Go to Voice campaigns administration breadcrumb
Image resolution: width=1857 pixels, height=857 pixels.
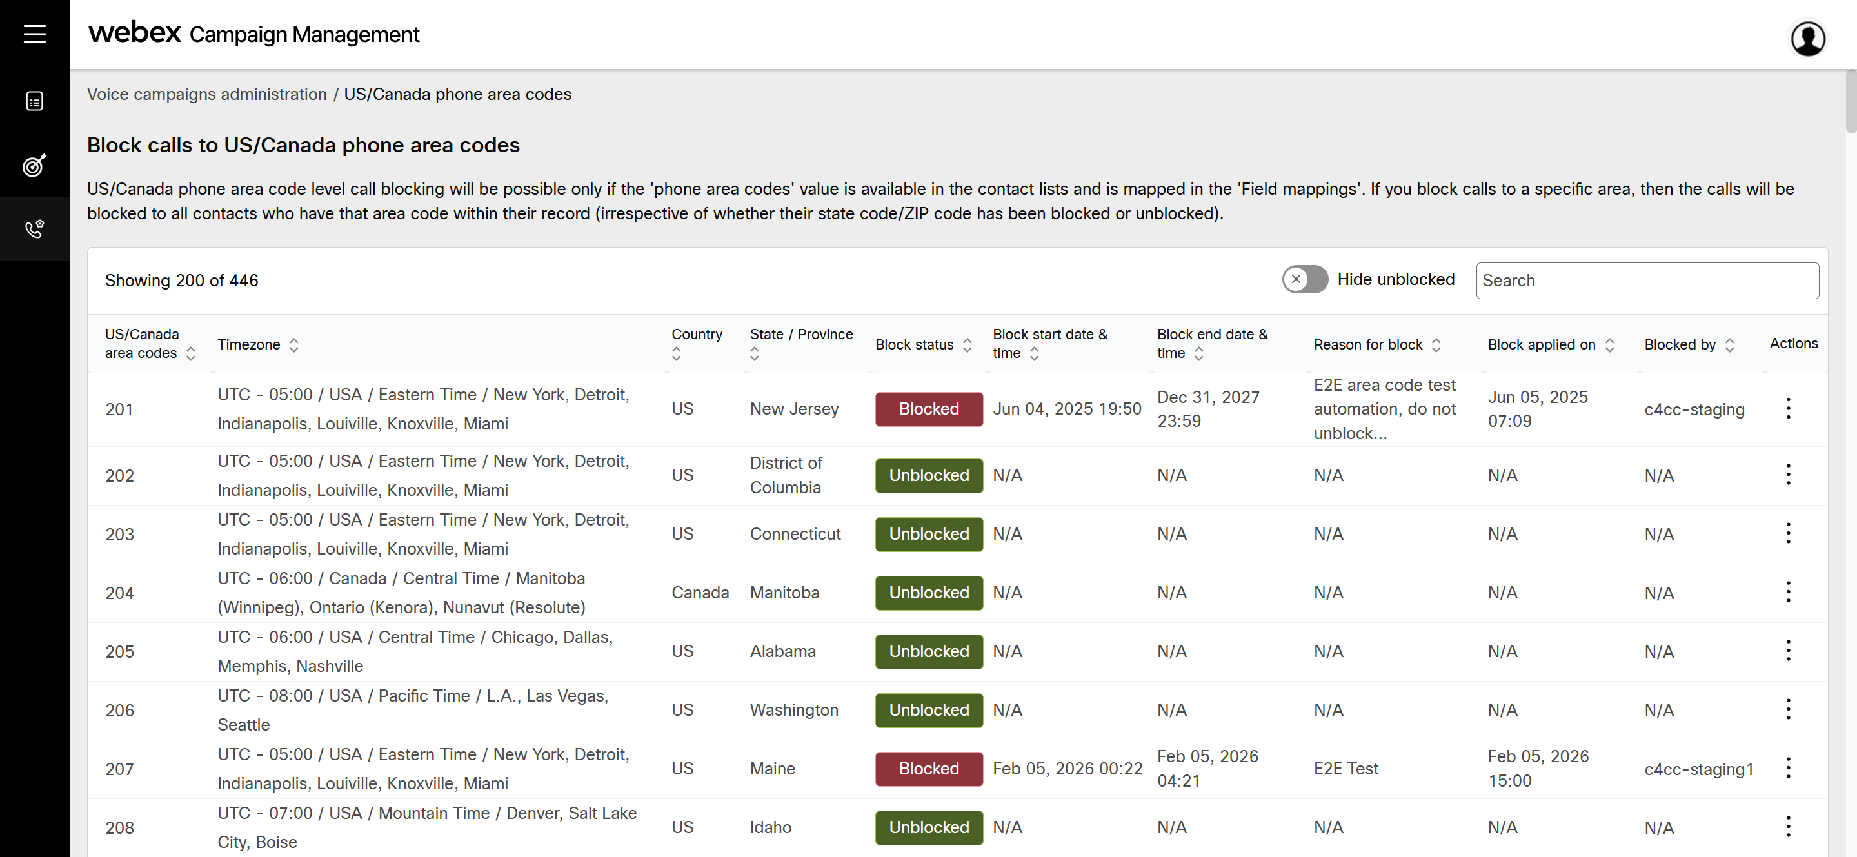(x=207, y=94)
